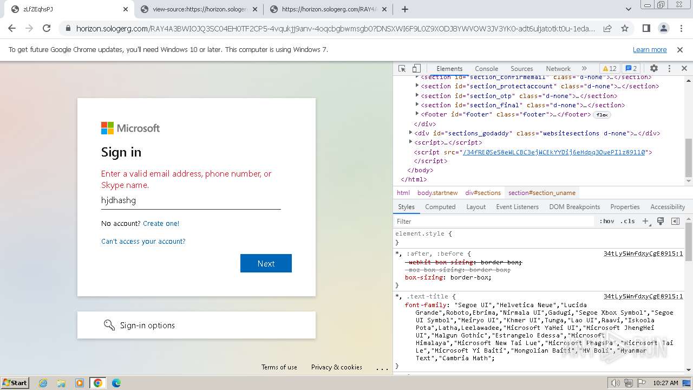Open first 34tLy5WnfdxyCgE8915:1 stylesheet source link
Image resolution: width=693 pixels, height=390 pixels.
coord(643,253)
